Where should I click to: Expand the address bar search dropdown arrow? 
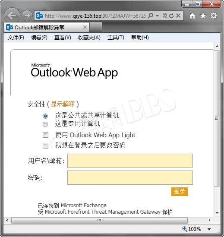pos(157,16)
